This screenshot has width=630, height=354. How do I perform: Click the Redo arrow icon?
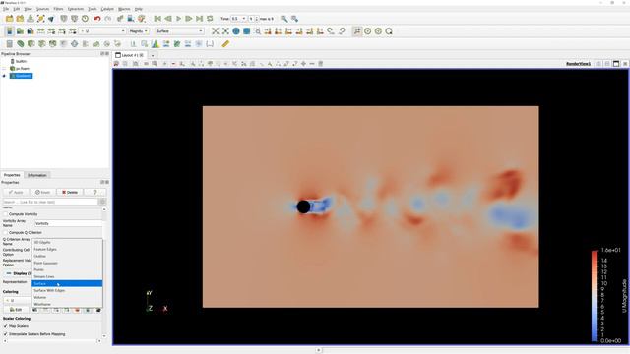click(107, 19)
